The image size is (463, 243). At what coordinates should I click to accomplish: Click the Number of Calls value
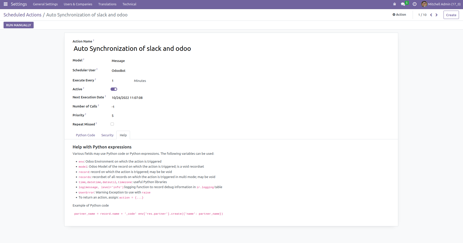point(113,107)
